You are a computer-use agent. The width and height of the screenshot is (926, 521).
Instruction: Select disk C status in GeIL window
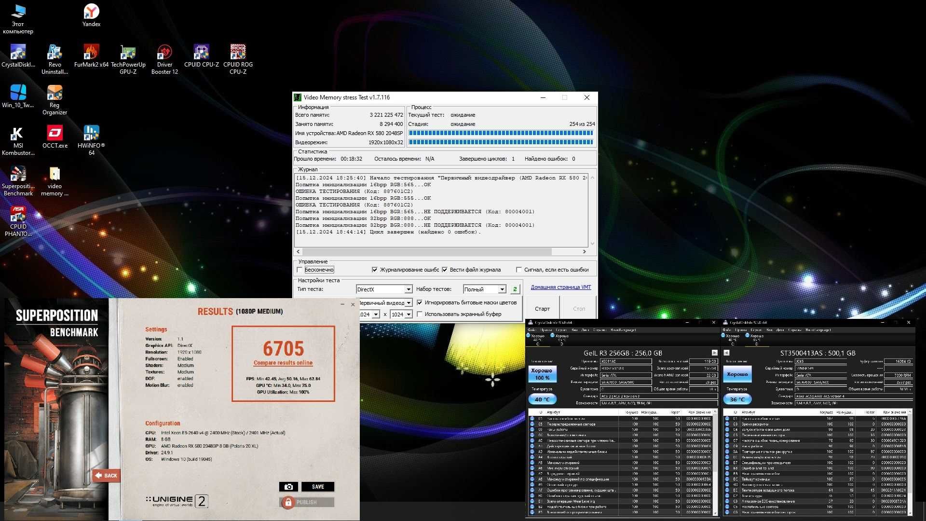(537, 339)
